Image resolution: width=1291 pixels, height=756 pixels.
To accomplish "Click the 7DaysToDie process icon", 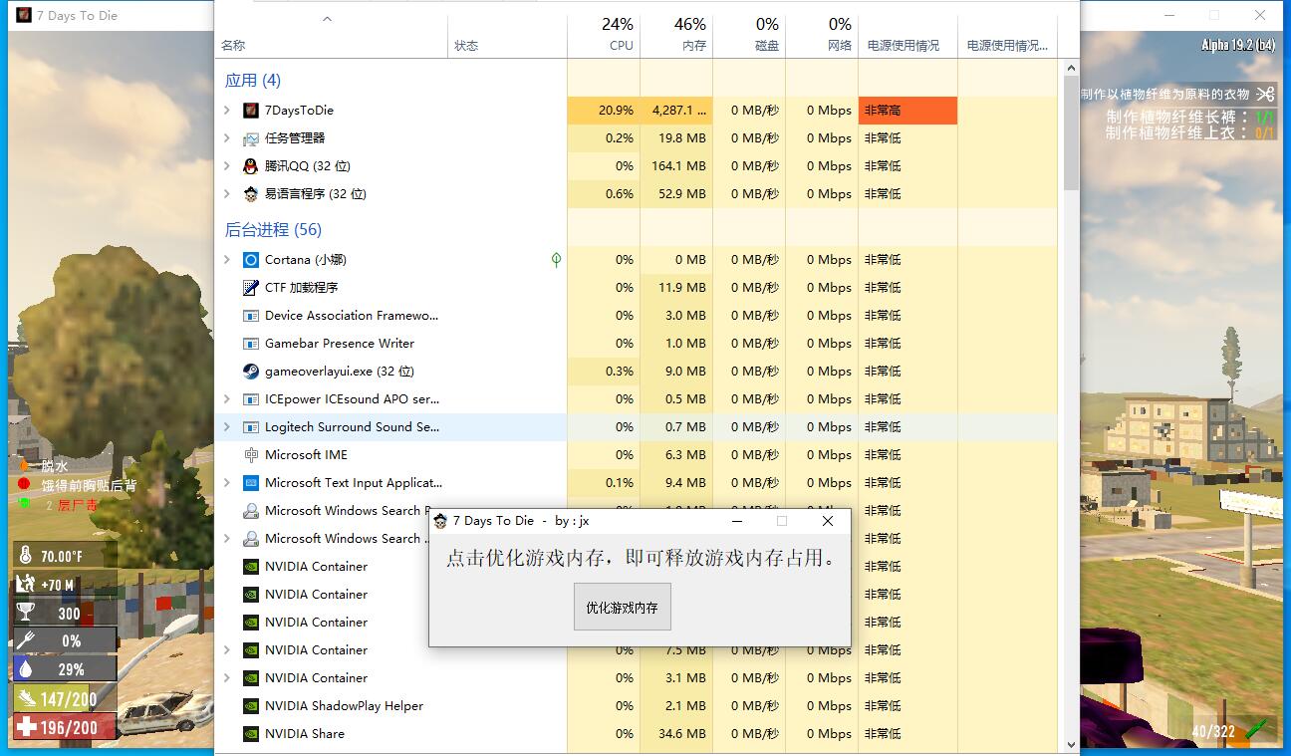I will [x=251, y=111].
